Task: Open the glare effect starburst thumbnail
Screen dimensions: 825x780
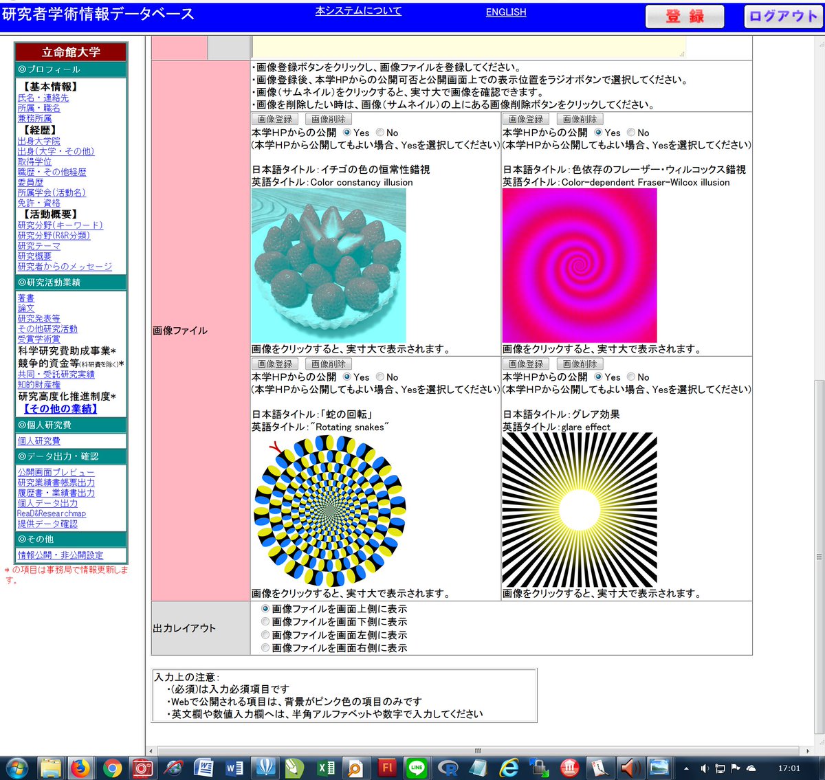Action: pyautogui.click(x=580, y=510)
